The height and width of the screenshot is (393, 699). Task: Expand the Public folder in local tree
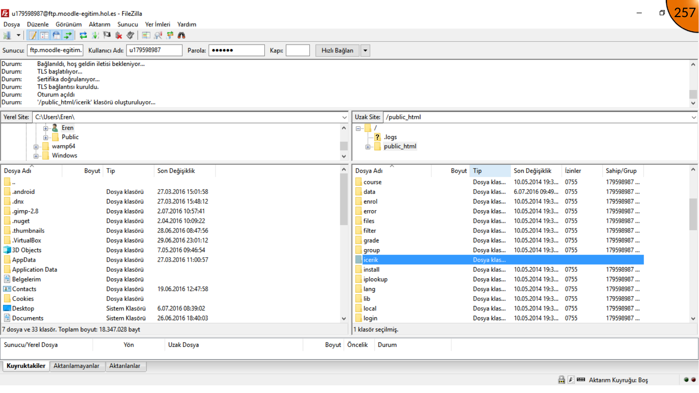click(45, 138)
